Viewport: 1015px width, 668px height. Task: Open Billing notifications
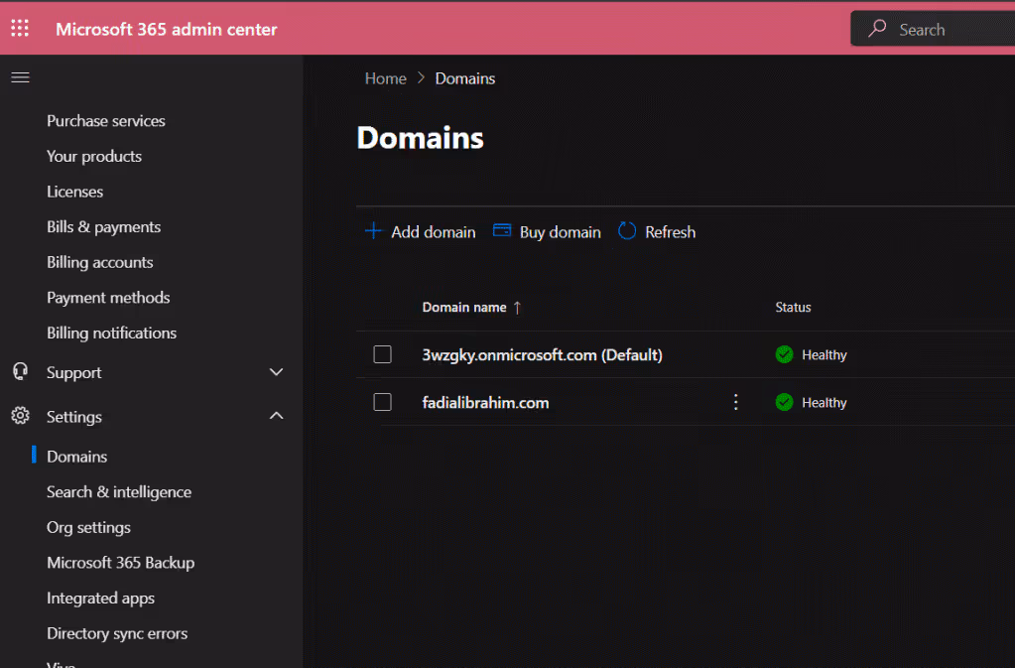click(x=111, y=333)
